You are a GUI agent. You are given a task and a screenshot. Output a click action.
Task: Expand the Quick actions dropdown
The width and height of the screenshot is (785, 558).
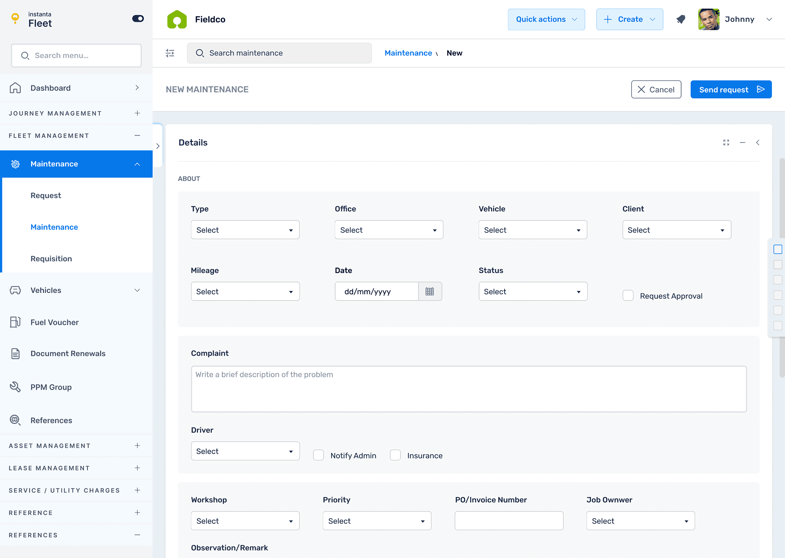point(546,19)
